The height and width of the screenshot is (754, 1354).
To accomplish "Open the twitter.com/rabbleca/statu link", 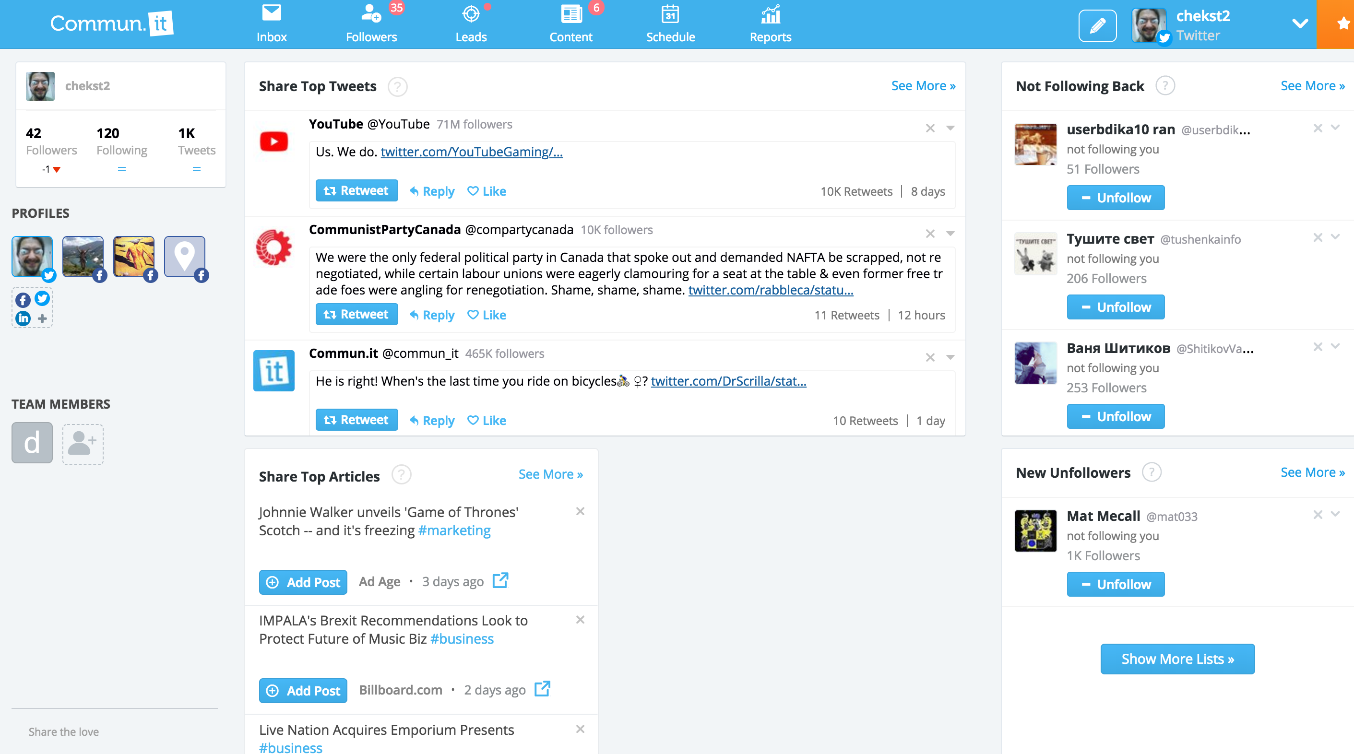I will tap(771, 290).
